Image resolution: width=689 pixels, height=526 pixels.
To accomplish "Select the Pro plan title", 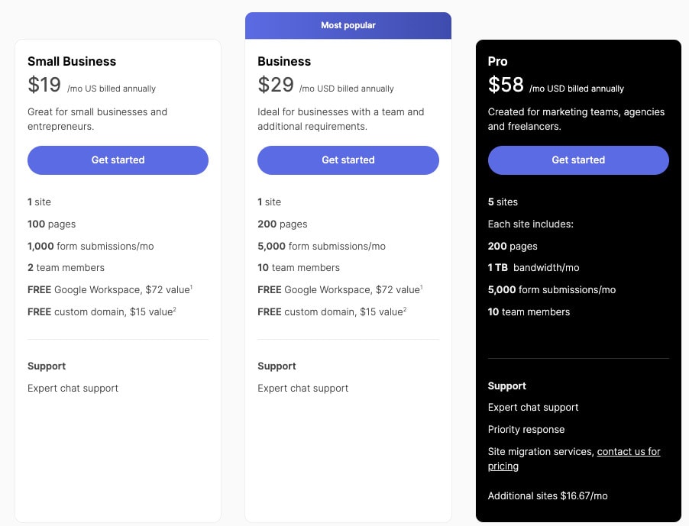I will coord(497,61).
